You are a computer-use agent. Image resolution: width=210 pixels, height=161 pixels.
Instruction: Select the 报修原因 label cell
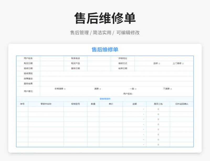(28, 74)
